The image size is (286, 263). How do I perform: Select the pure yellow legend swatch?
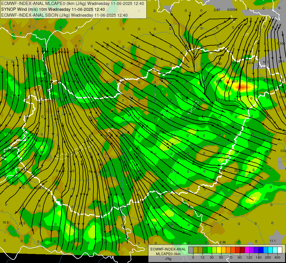219,250
